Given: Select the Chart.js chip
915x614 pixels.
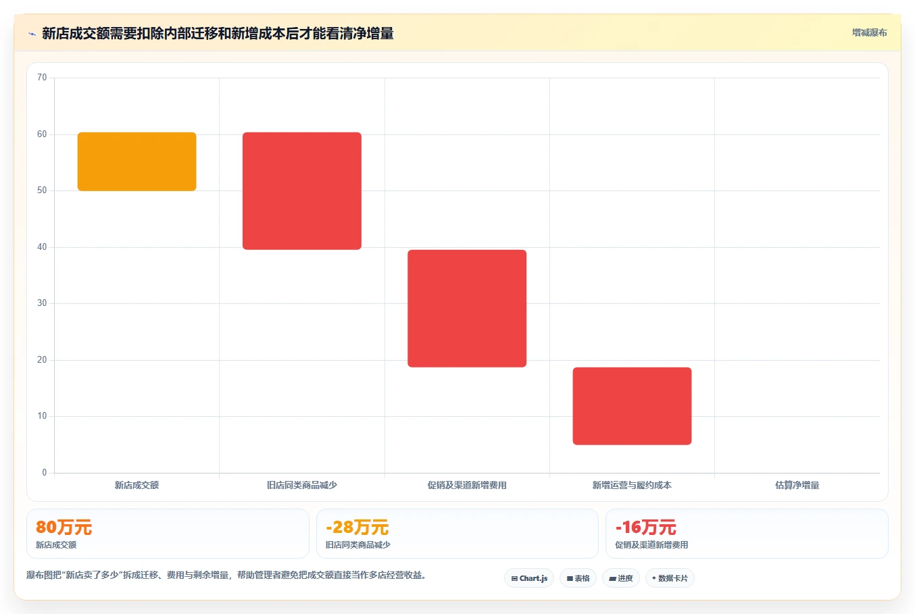Looking at the screenshot, I should click(x=529, y=578).
